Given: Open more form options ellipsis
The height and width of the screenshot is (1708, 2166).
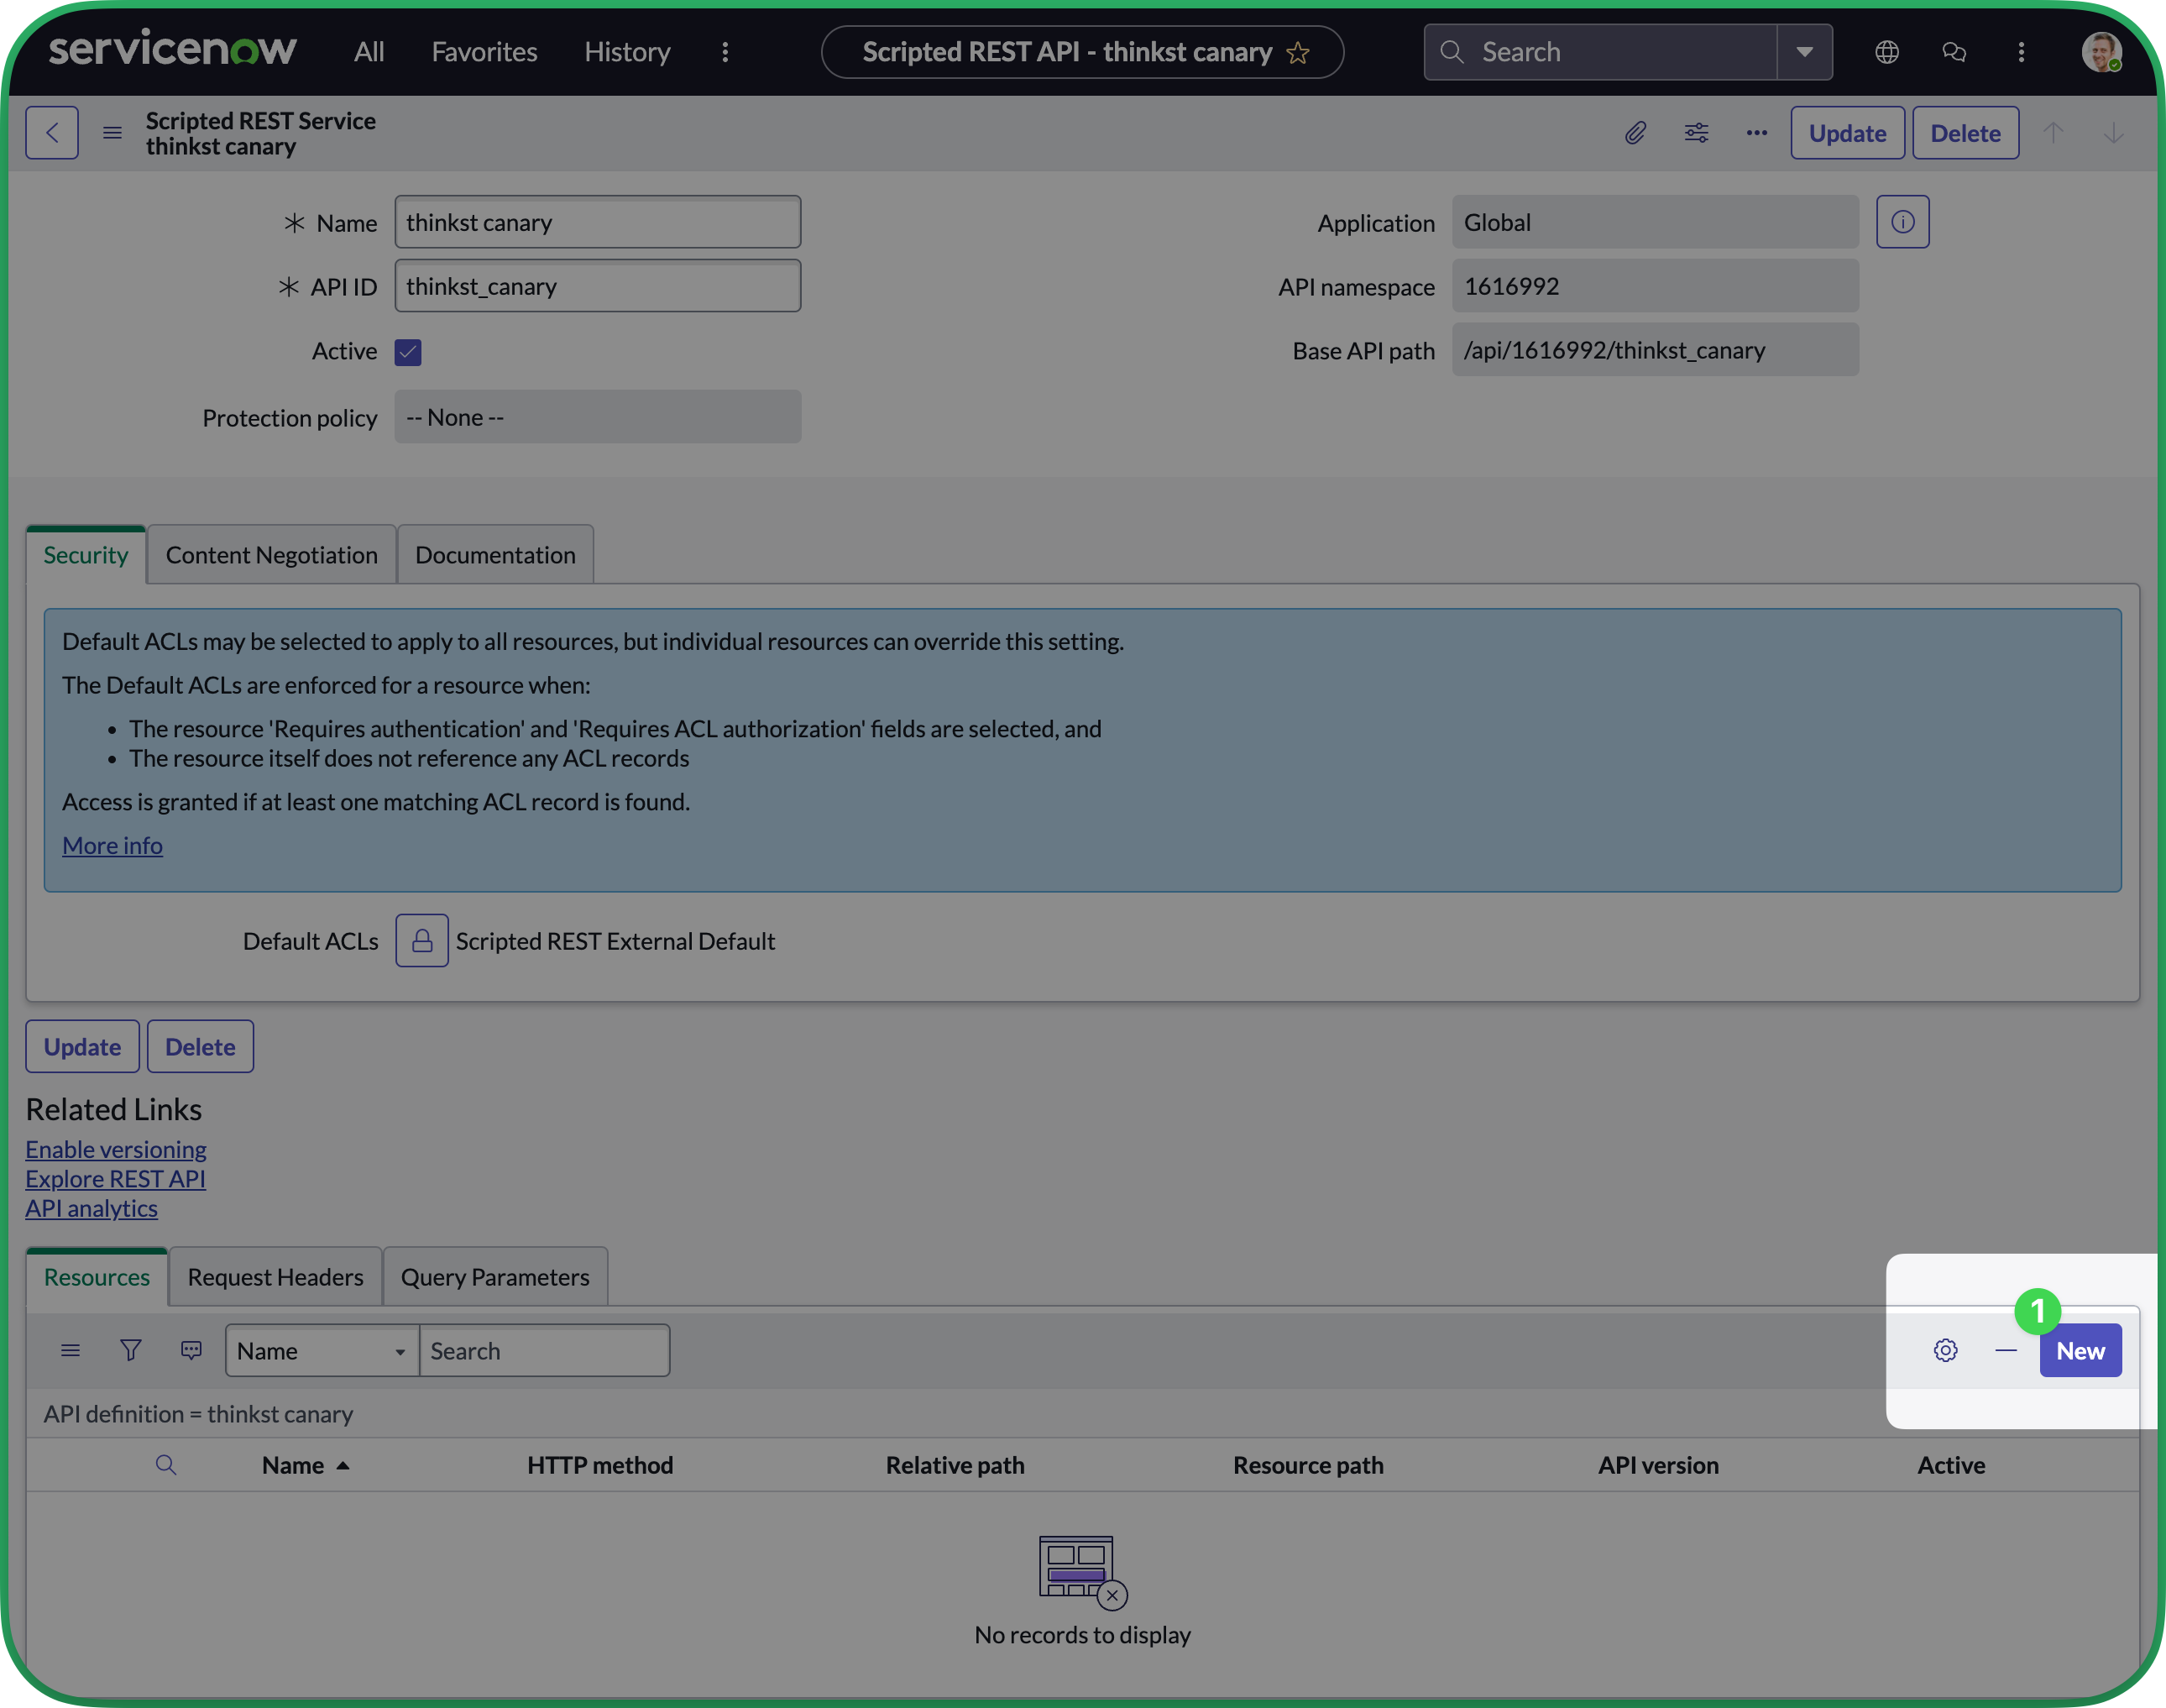Looking at the screenshot, I should pos(1756,133).
